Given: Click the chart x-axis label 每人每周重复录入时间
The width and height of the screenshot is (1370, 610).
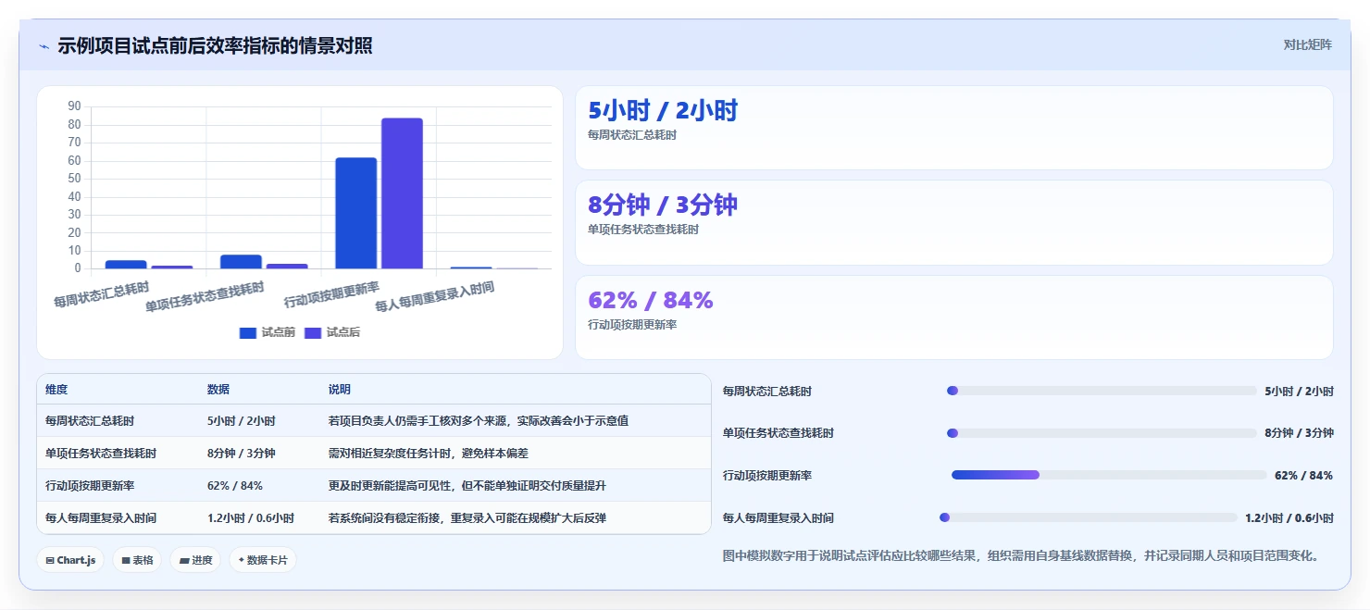Looking at the screenshot, I should pyautogui.click(x=435, y=296).
